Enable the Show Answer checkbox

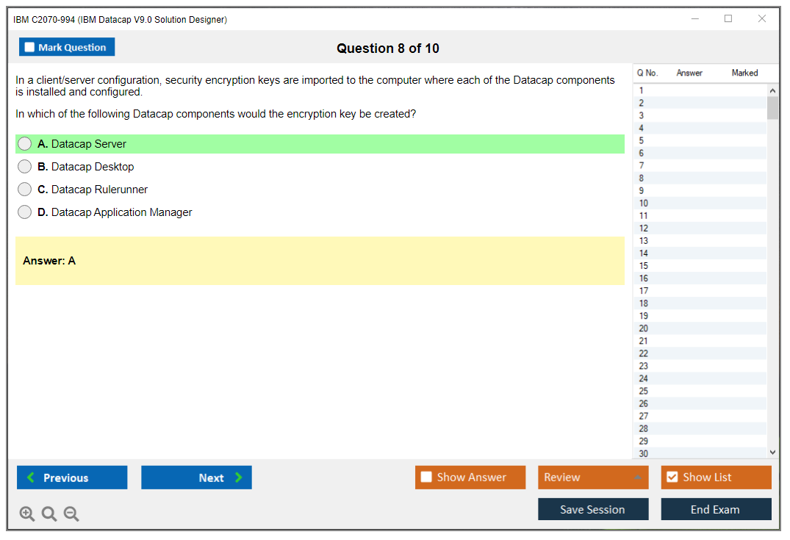pyautogui.click(x=426, y=478)
